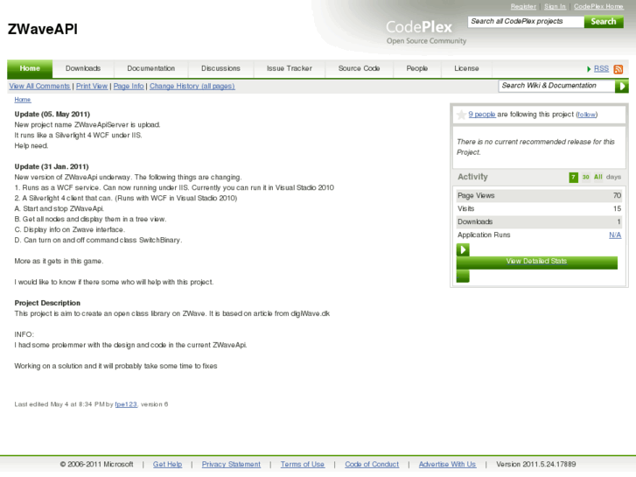This screenshot has height=477, width=636.
Task: Open the Home tab
Action: pos(30,68)
